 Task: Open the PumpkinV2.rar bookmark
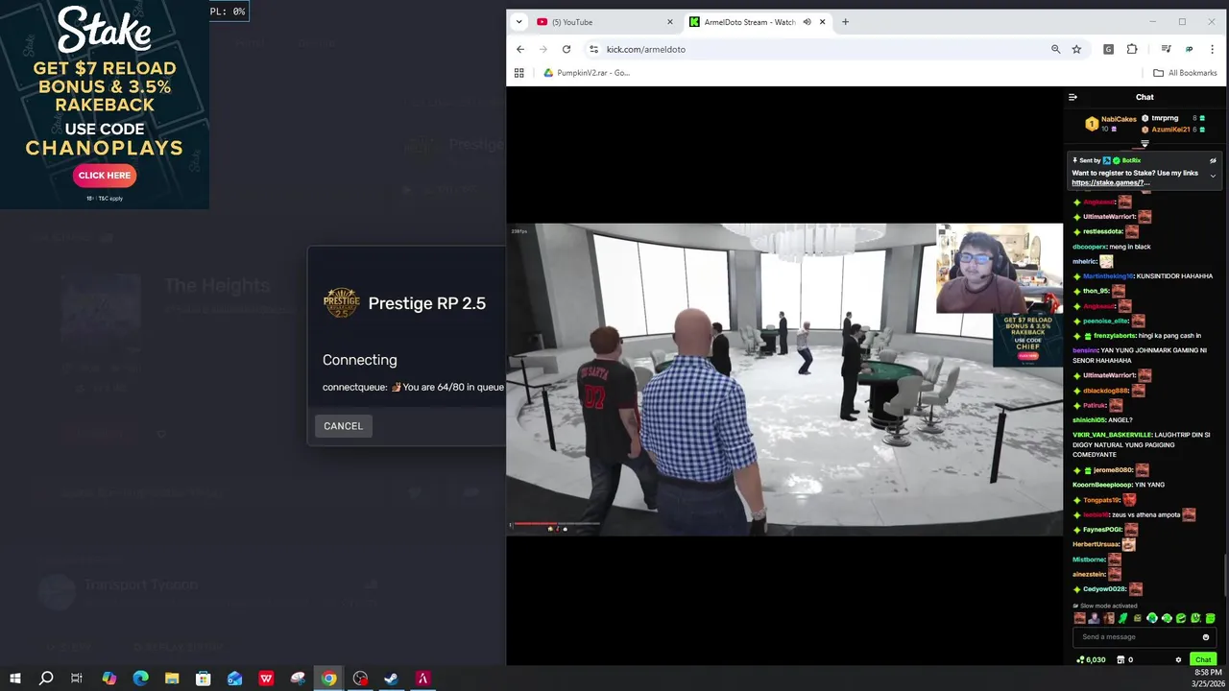coord(587,73)
